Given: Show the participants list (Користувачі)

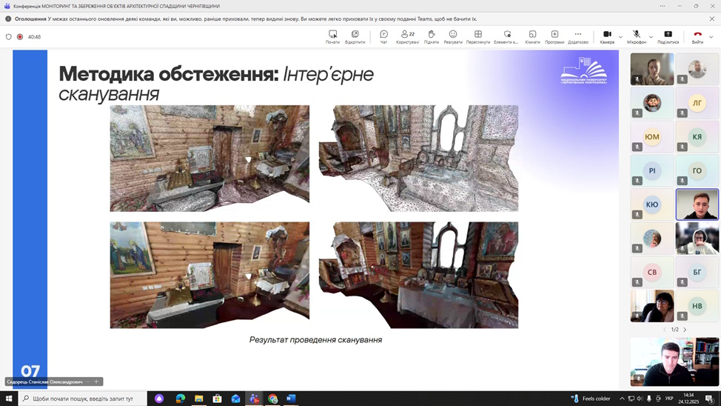Looking at the screenshot, I should [407, 36].
